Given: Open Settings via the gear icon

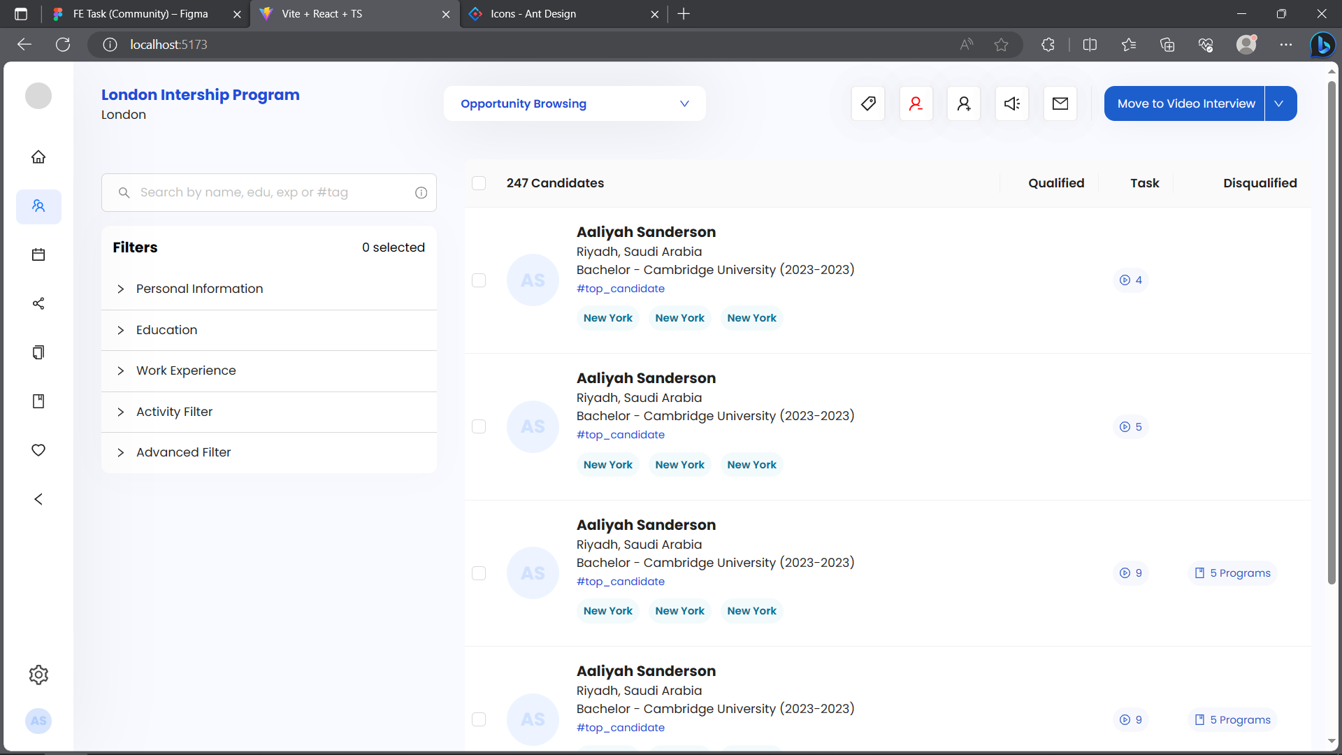Looking at the screenshot, I should click(x=38, y=675).
